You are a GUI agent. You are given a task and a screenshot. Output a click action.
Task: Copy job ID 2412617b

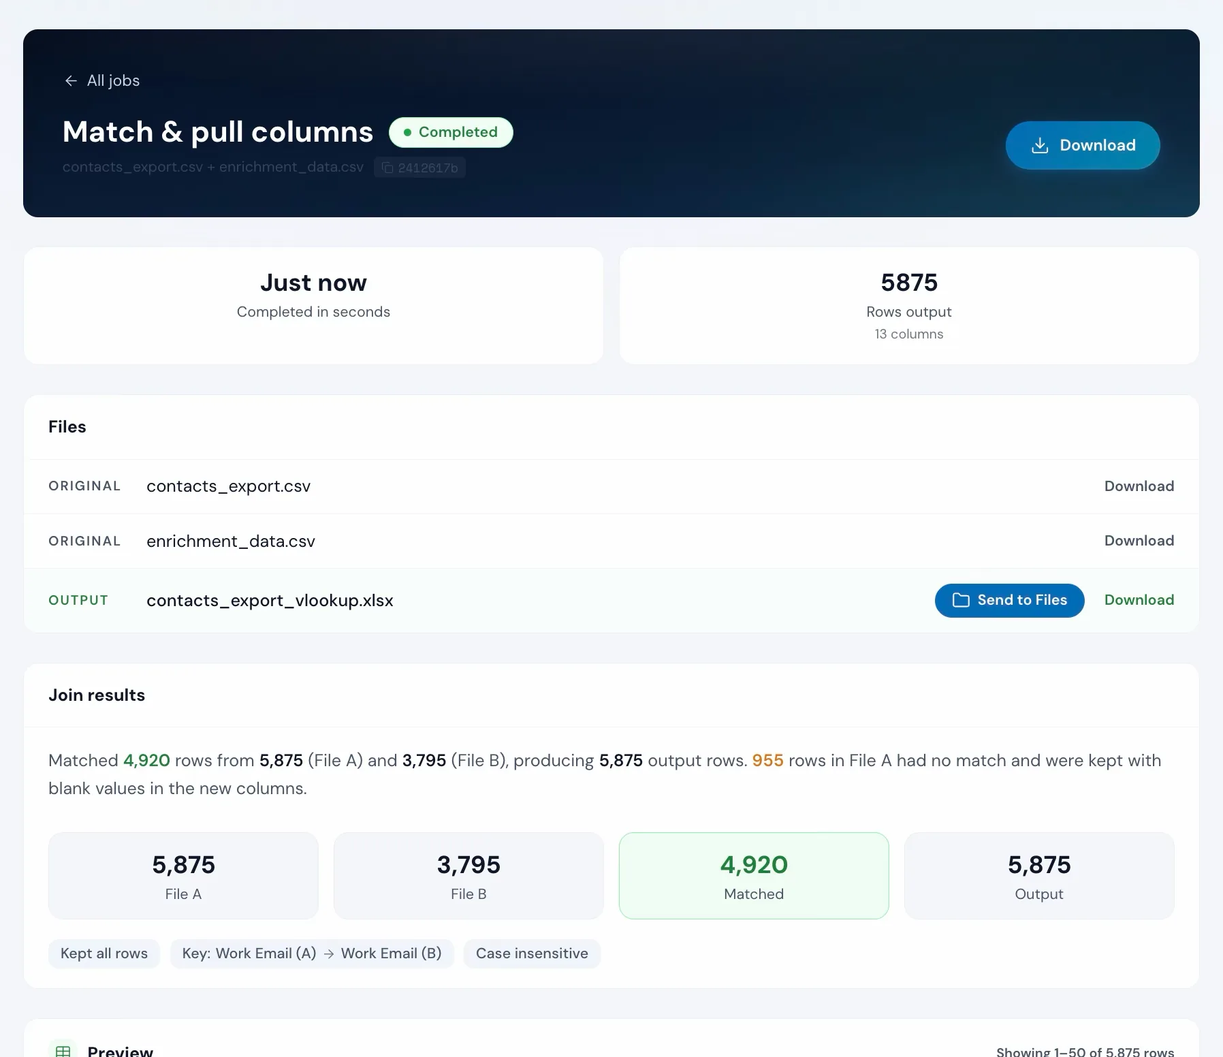(x=419, y=168)
